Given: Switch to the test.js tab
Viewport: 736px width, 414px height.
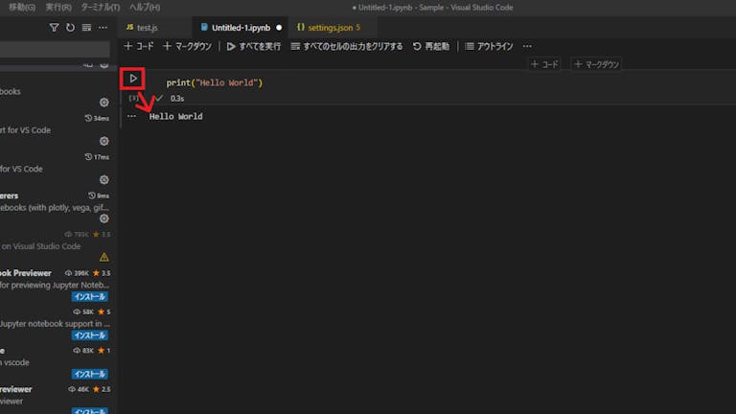Looking at the screenshot, I should tap(142, 28).
